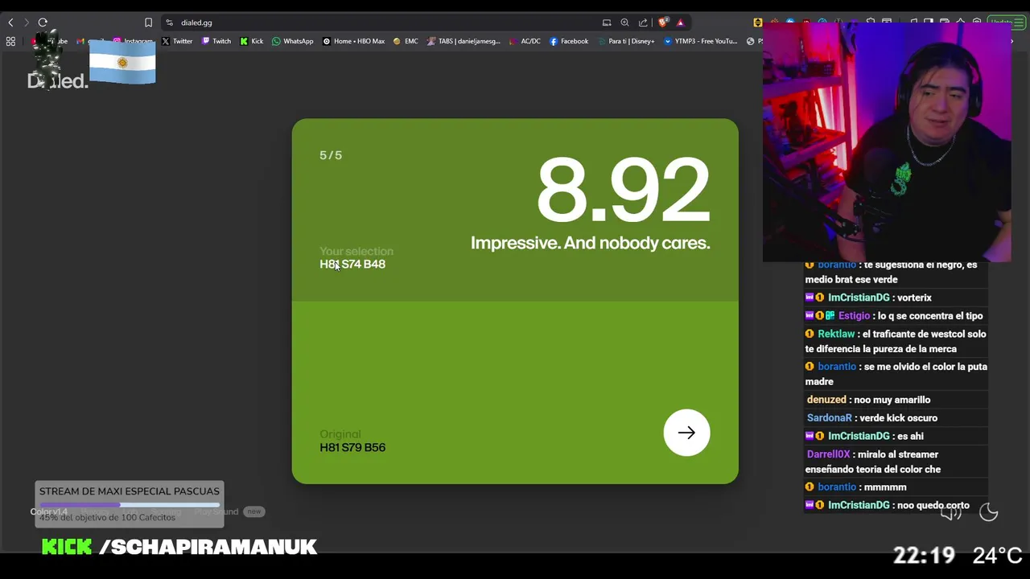
Task: Click the chat username Darrell0X
Action: click(x=829, y=454)
